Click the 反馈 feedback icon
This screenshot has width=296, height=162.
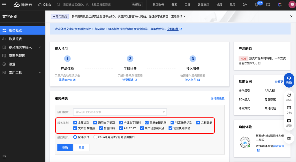(289, 123)
